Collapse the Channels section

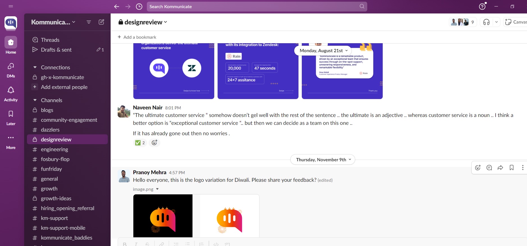(x=35, y=100)
